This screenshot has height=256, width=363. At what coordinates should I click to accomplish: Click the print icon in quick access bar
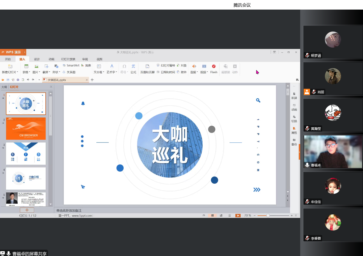[18, 80]
